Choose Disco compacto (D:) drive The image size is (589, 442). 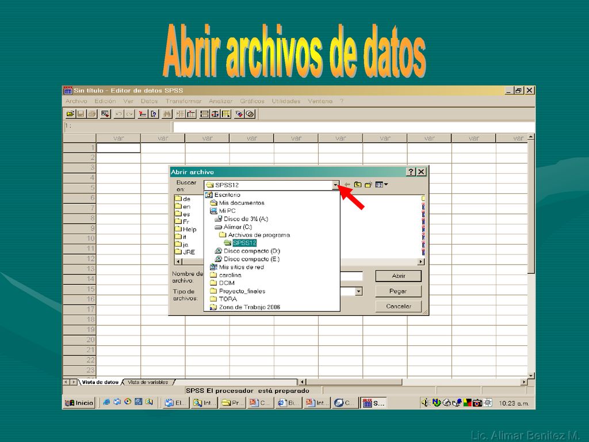[x=247, y=251]
